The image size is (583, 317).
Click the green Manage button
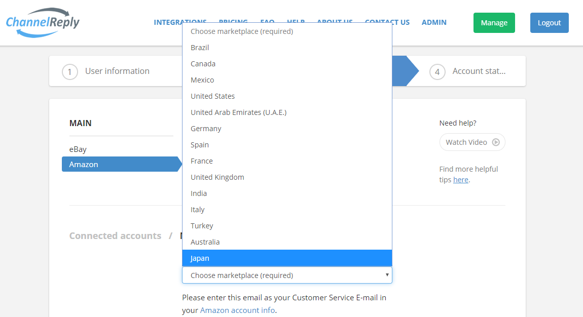tap(494, 23)
